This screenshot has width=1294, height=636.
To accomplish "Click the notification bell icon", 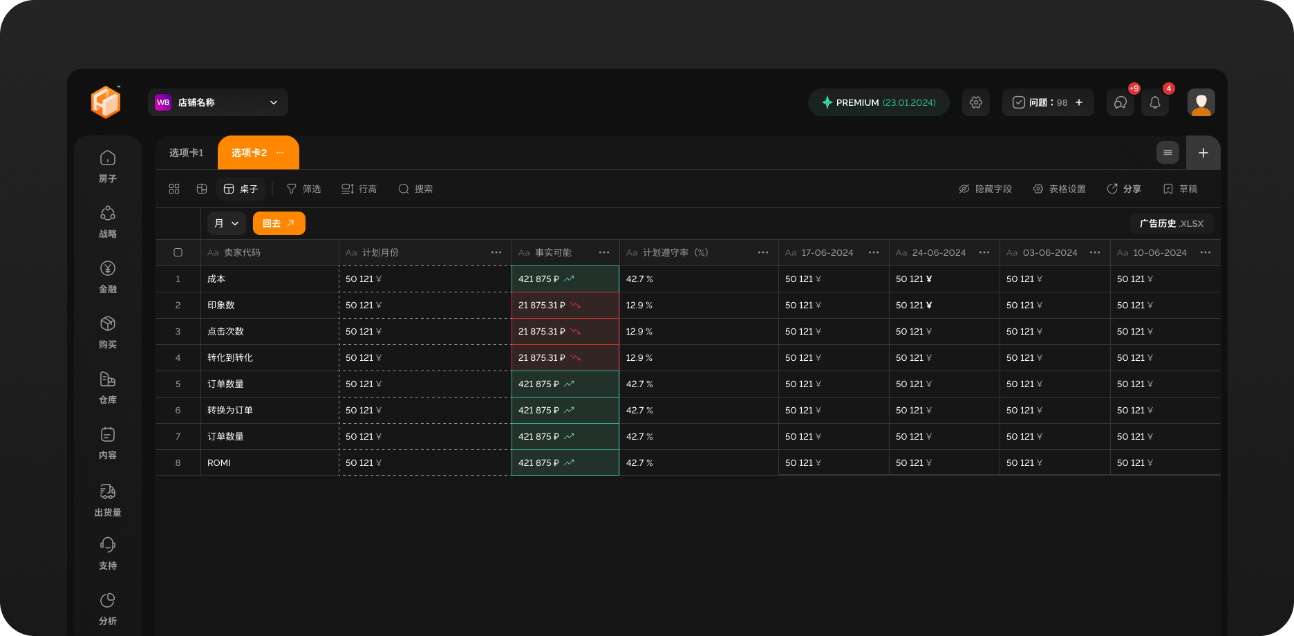I will pos(1154,102).
